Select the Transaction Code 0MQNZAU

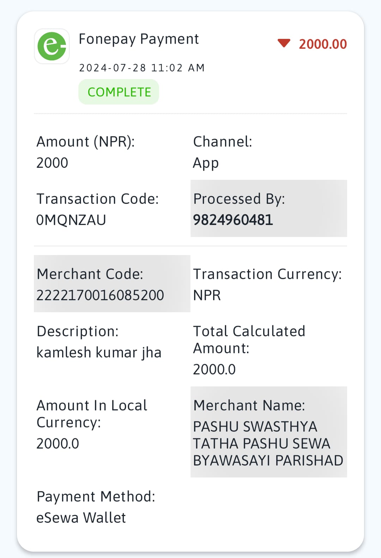pos(71,220)
